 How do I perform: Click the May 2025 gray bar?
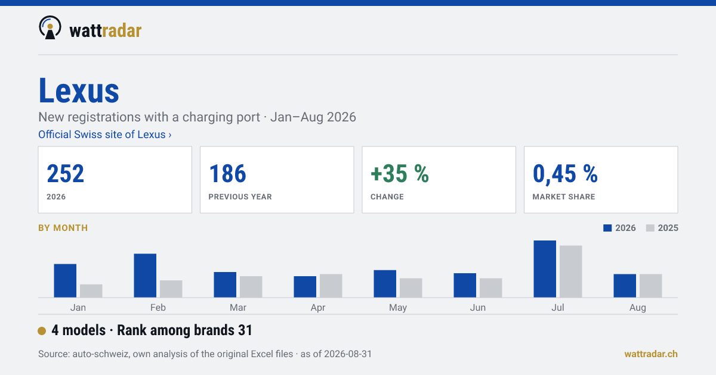point(411,287)
